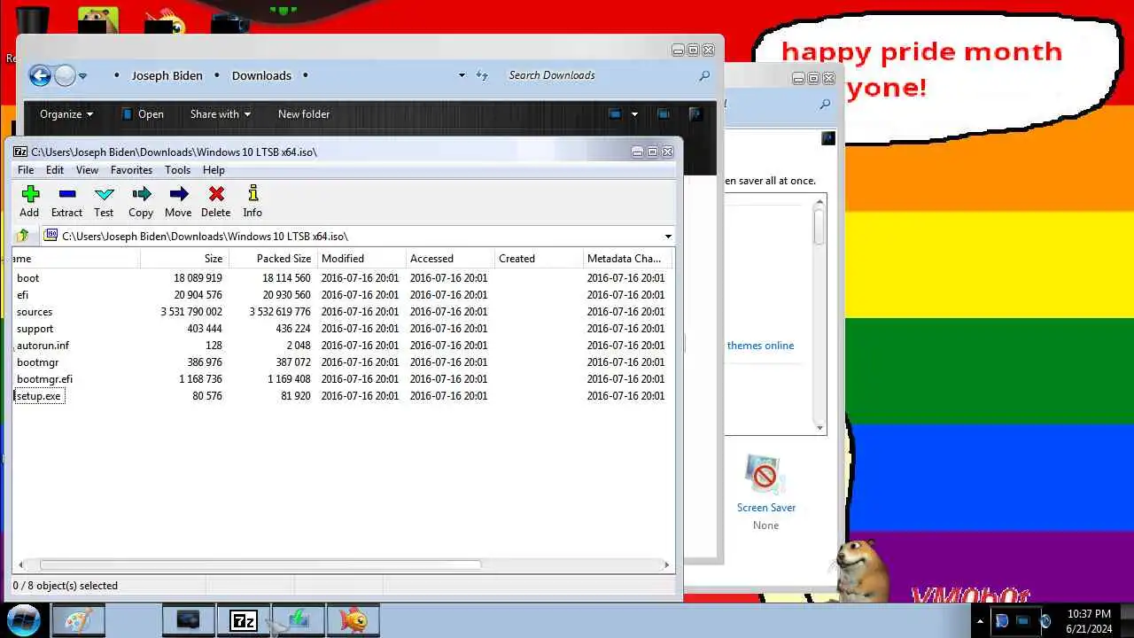
Task: Run the Test archive tool
Action: (104, 201)
